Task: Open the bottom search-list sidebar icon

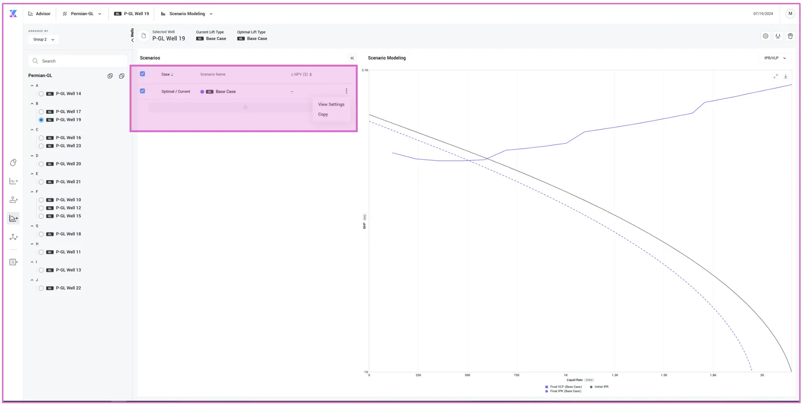Action: point(13,262)
